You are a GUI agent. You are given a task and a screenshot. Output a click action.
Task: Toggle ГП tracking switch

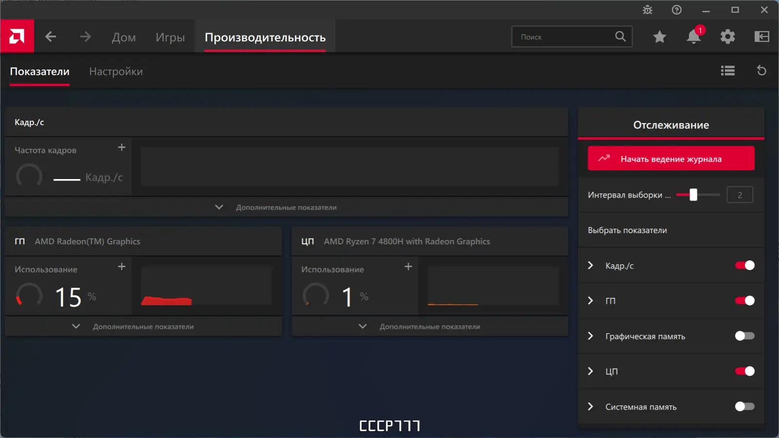tap(745, 301)
